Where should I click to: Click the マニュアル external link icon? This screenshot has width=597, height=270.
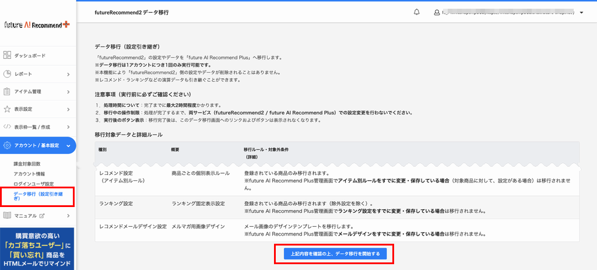pos(42,216)
